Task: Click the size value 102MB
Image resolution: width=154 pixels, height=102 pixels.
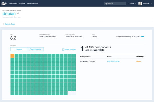Action: point(94,37)
